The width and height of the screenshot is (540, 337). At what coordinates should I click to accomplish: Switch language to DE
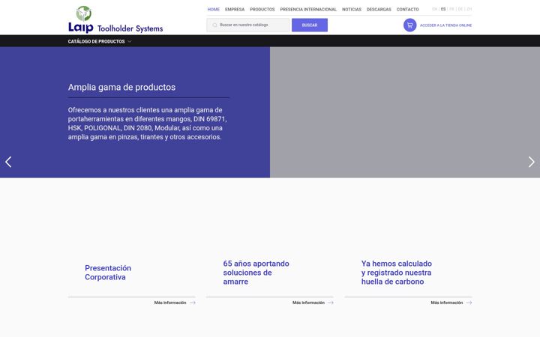pos(460,9)
